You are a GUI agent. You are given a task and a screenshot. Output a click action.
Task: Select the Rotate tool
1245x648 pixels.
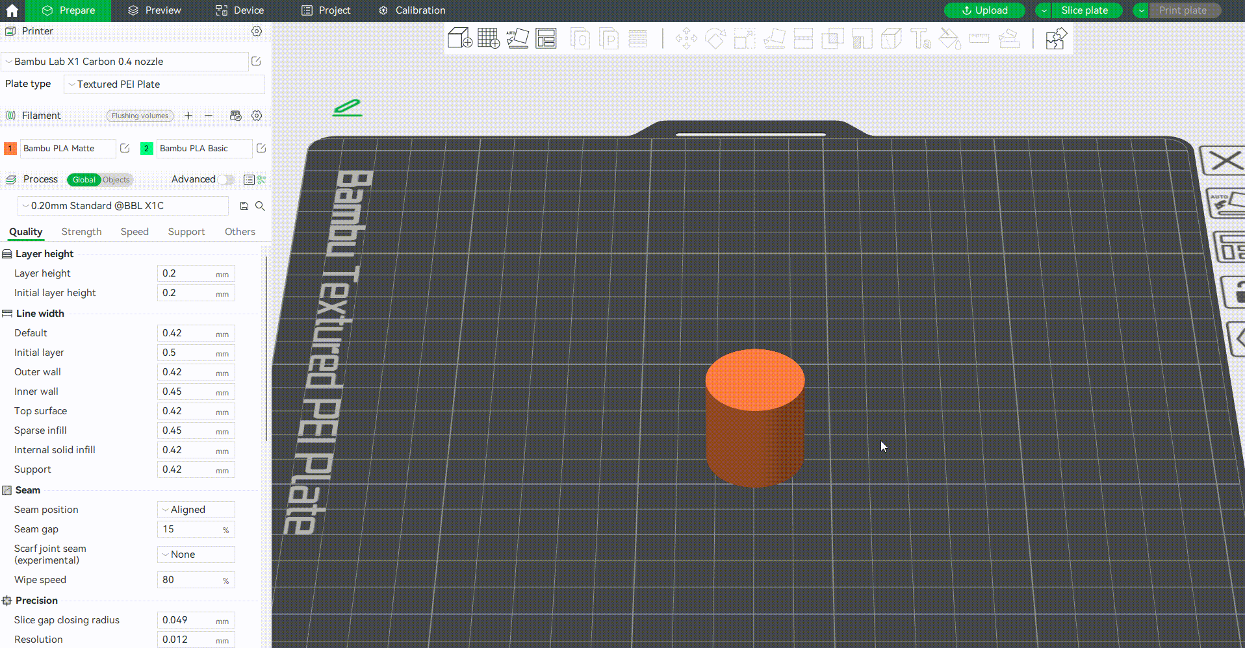pos(715,38)
